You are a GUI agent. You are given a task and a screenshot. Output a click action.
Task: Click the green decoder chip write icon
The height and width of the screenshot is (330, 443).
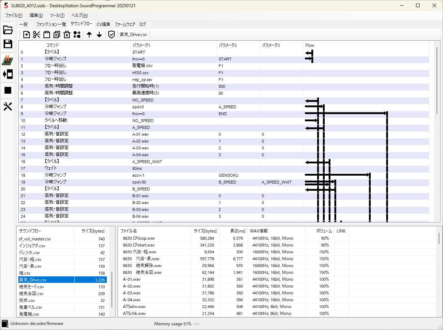8,60
